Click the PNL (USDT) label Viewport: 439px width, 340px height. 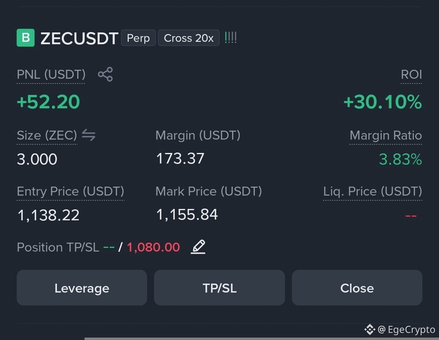tap(51, 75)
